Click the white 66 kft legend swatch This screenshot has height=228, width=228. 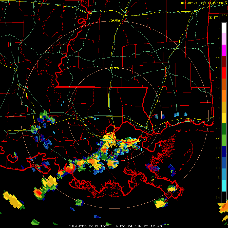click(224, 28)
